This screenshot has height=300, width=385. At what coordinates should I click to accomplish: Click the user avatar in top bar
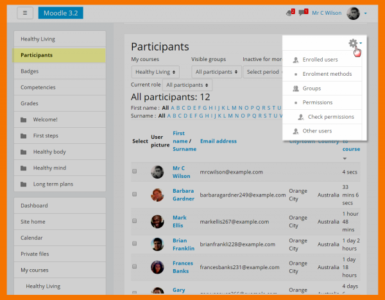(x=353, y=13)
